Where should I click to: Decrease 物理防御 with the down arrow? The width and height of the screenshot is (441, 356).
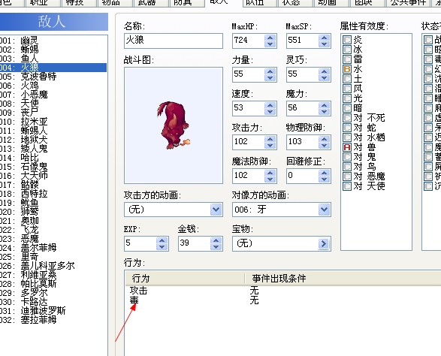click(x=324, y=146)
